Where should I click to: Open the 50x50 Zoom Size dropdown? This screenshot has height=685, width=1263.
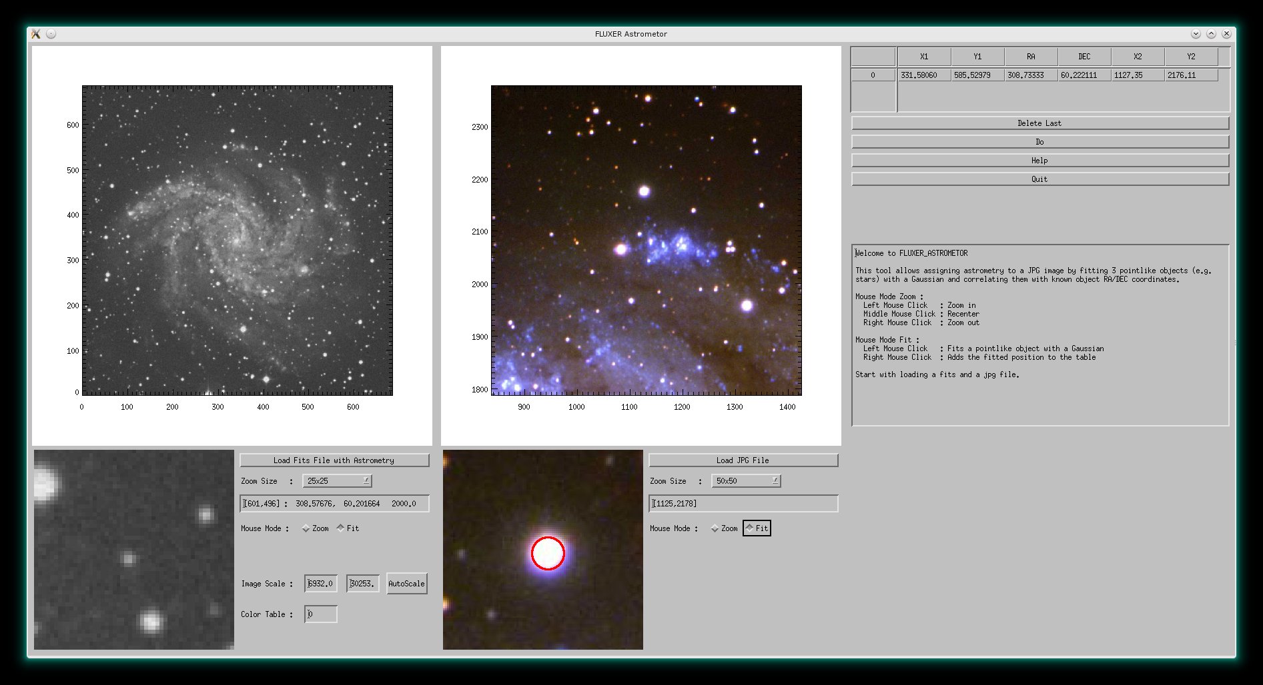click(747, 481)
